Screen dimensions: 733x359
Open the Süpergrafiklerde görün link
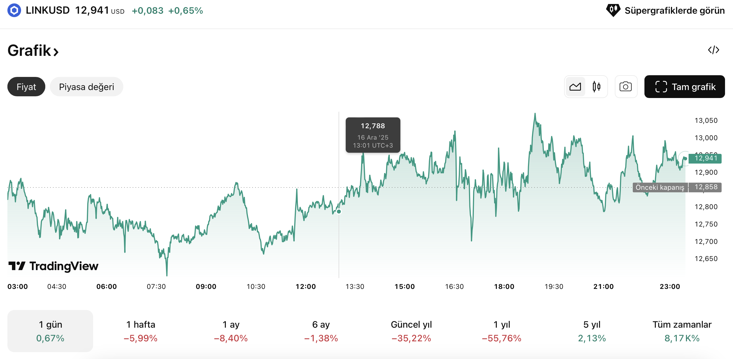pos(674,11)
